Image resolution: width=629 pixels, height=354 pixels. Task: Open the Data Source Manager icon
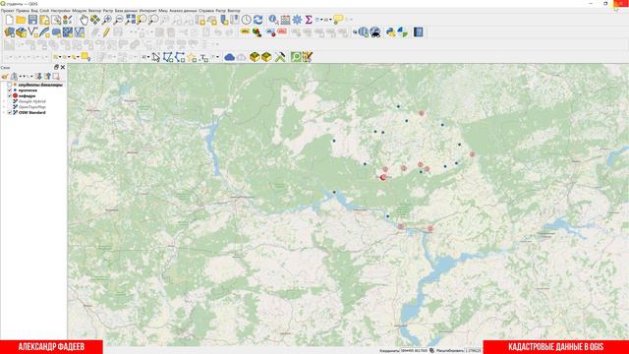coord(9,32)
